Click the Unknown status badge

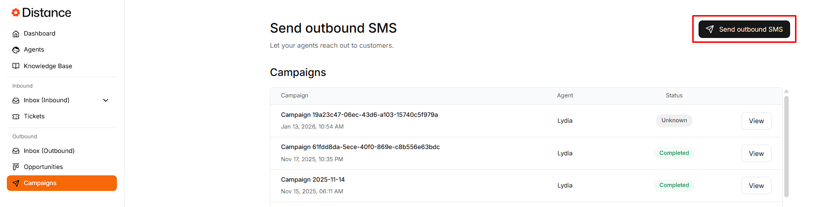(674, 120)
